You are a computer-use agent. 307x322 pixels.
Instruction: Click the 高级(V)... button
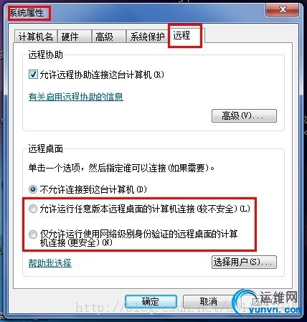click(x=244, y=116)
